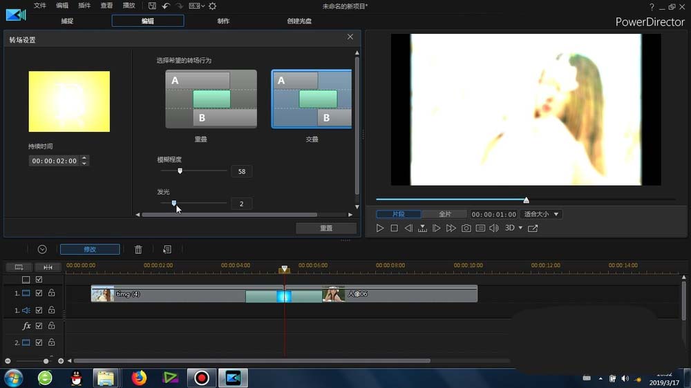Switch to the 捕捉 tab
The image size is (691, 388).
point(67,21)
